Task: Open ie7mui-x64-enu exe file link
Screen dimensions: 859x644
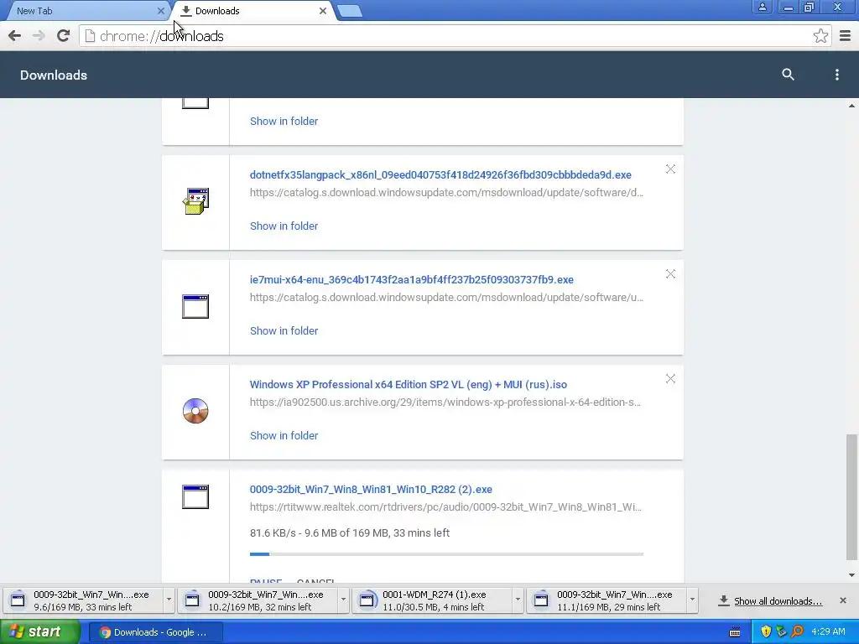Action: [411, 280]
